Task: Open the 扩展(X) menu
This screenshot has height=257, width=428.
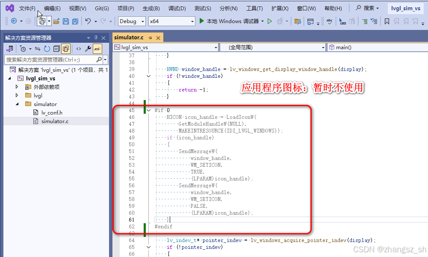Action: pos(280,9)
